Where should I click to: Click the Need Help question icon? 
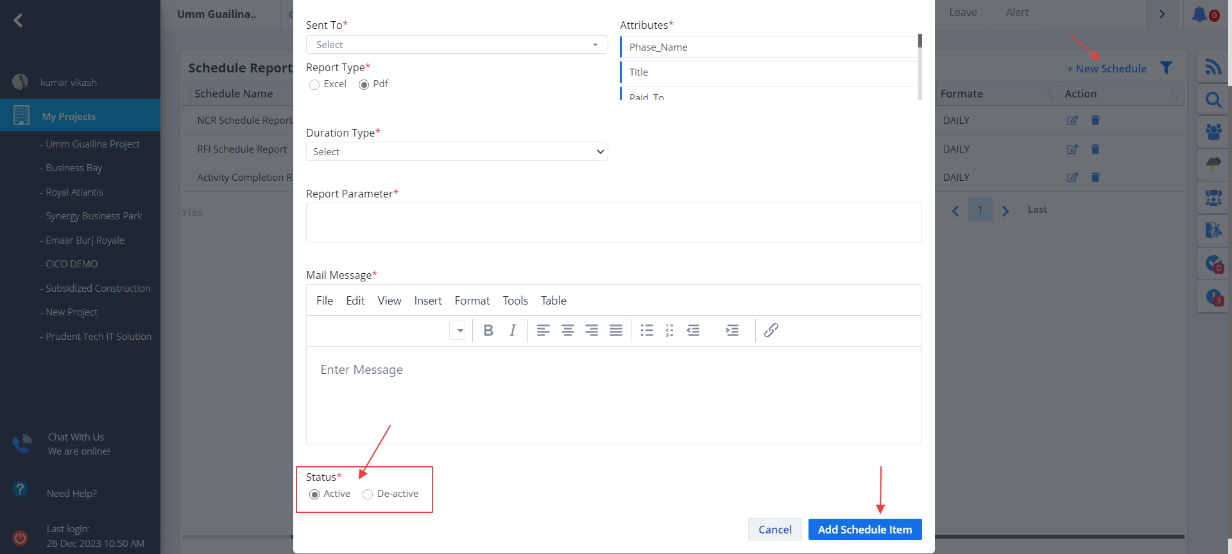[21, 489]
